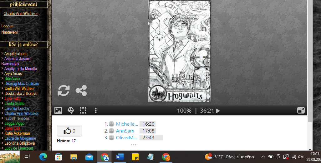Open Word from the taskbar
Image resolution: width=321 pixels, height=163 pixels.
[x=120, y=157]
